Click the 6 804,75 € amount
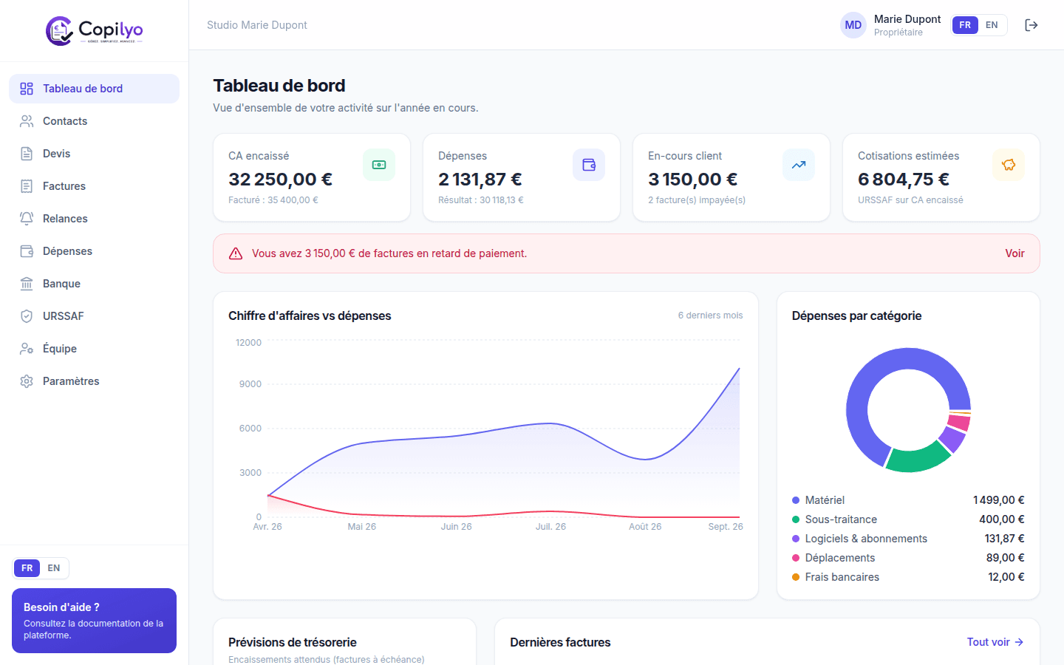The width and height of the screenshot is (1064, 665). click(904, 180)
